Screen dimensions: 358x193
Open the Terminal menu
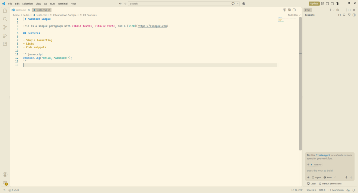(62, 4)
